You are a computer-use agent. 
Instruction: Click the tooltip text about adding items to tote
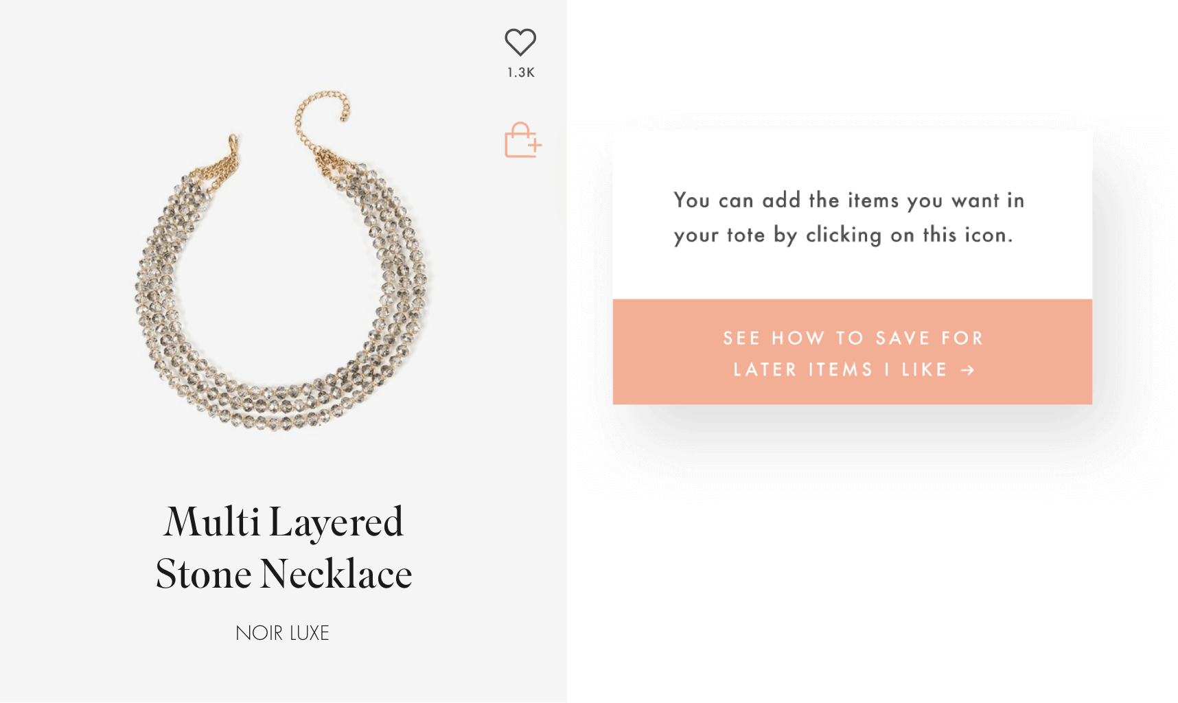pyautogui.click(x=848, y=217)
